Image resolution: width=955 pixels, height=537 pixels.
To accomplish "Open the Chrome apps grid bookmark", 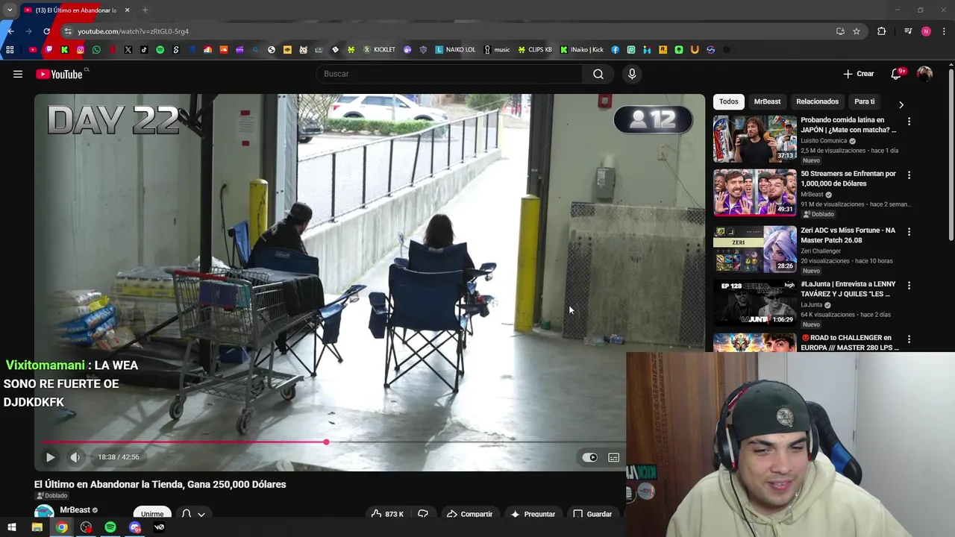I will pos(10,50).
